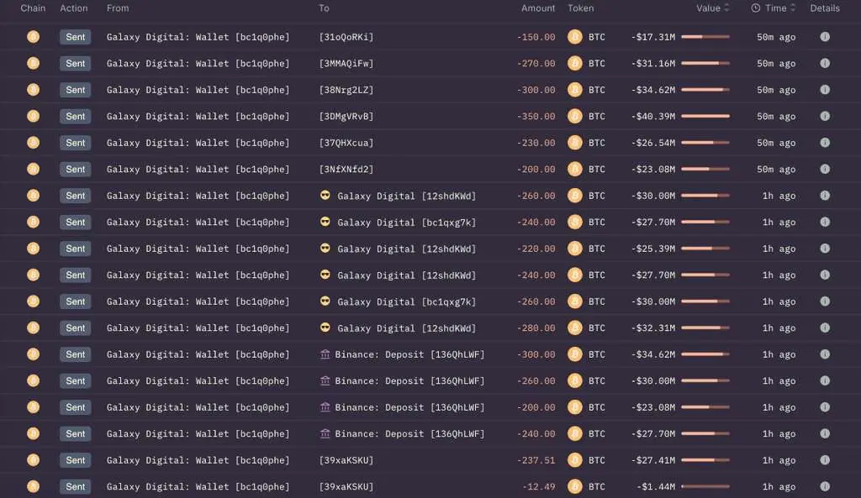Open recipient address [3MMAQiFw]
The width and height of the screenshot is (861, 498).
click(x=346, y=63)
